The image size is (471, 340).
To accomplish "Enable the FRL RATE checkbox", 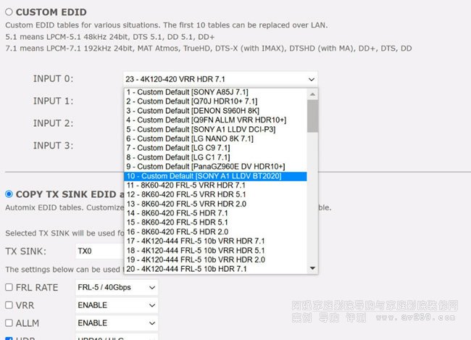I will click(9, 287).
